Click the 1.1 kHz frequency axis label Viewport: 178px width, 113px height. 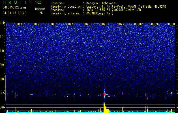(x=2, y=37)
